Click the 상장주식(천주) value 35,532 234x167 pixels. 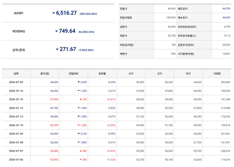[226, 45]
